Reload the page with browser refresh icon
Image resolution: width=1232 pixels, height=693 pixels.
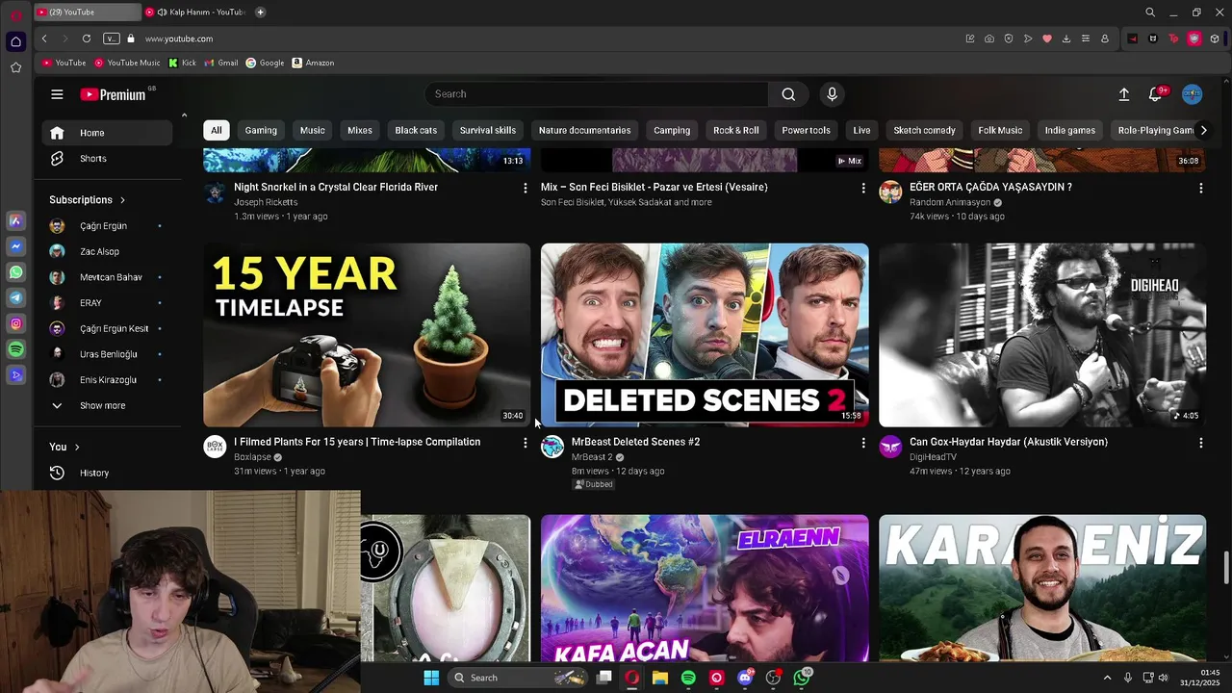tap(87, 38)
